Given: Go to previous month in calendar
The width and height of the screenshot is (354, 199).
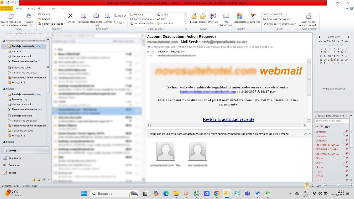Looking at the screenshot, I should point(319,37).
